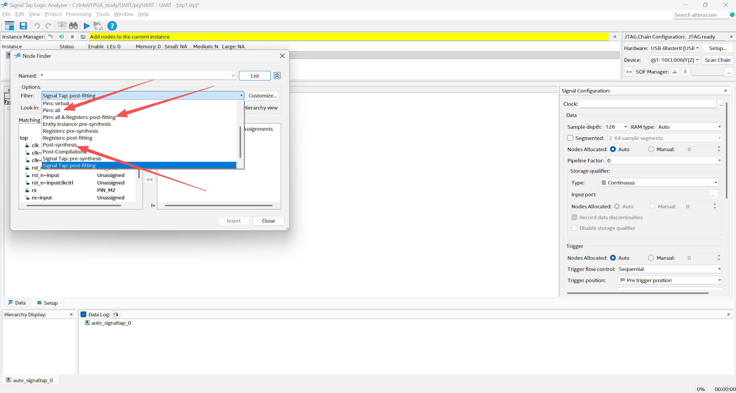Click Stop Analysis in Instance Manager

tap(72, 36)
